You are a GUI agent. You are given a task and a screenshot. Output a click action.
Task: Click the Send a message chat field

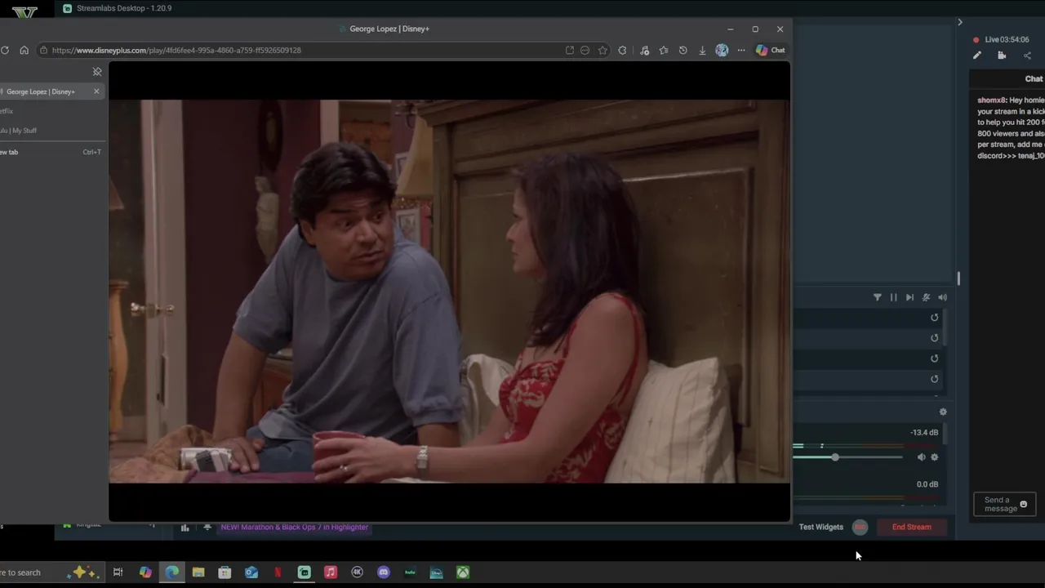click(x=1004, y=504)
